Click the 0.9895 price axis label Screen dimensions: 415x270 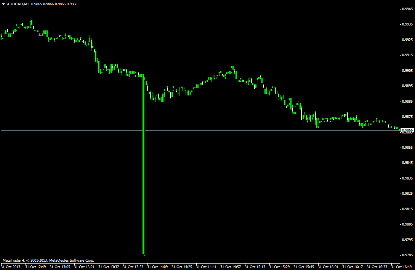tap(407, 86)
